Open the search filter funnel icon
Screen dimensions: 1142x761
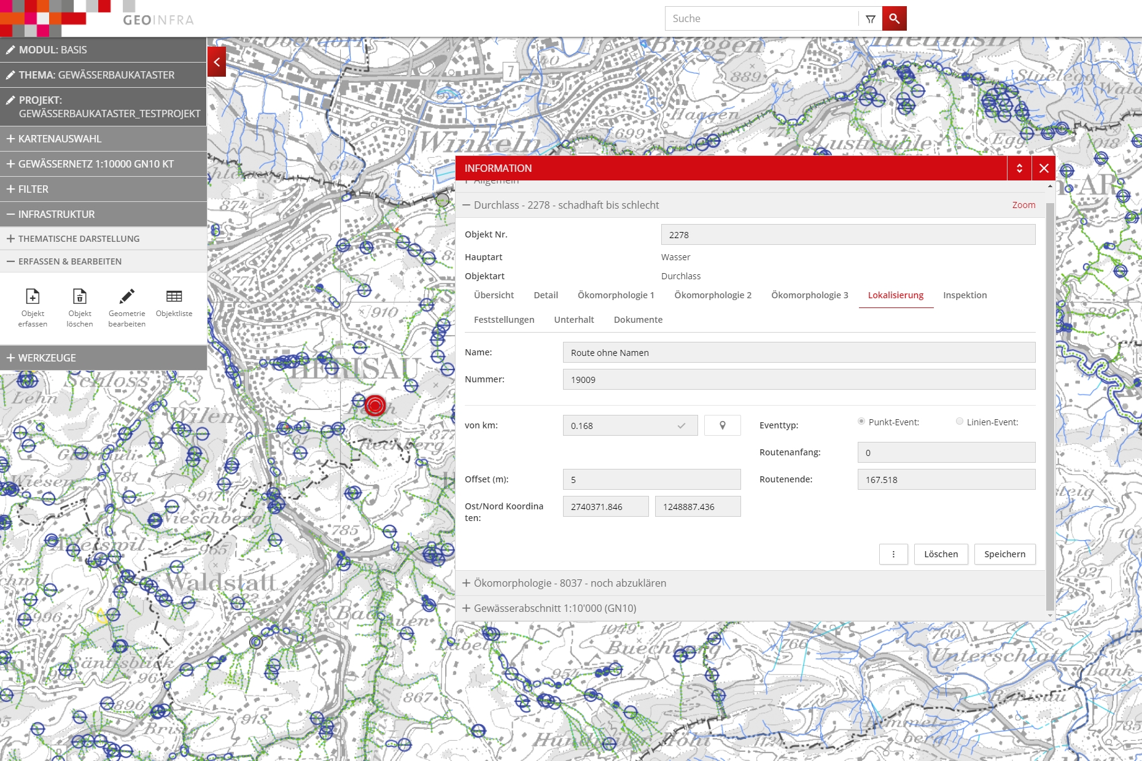point(870,19)
